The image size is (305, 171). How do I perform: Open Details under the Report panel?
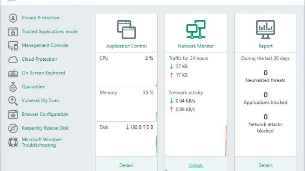click(x=265, y=165)
